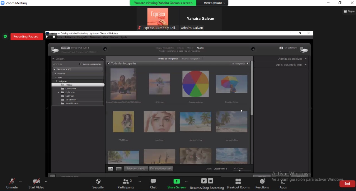
Task: Switch to loupe view in import dialog
Action: [119, 169]
